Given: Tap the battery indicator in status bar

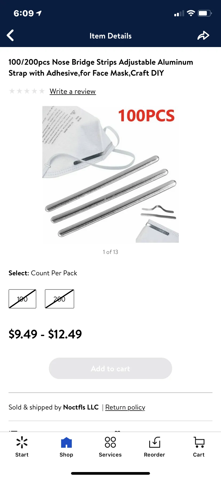Looking at the screenshot, I should [x=205, y=13].
